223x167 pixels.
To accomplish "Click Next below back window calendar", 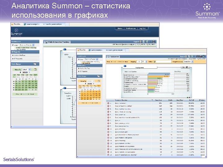I will coord(32,94).
